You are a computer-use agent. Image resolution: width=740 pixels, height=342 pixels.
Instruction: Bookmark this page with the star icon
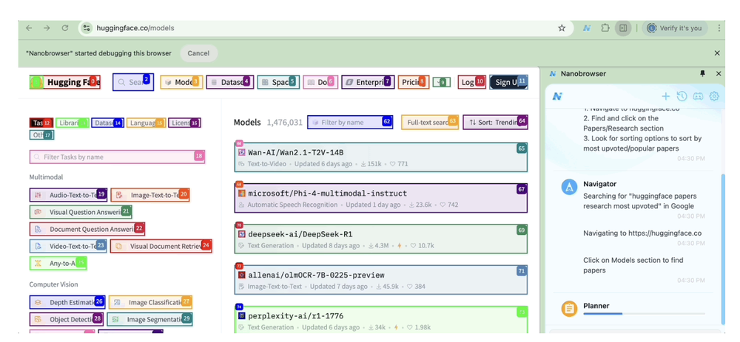click(562, 28)
